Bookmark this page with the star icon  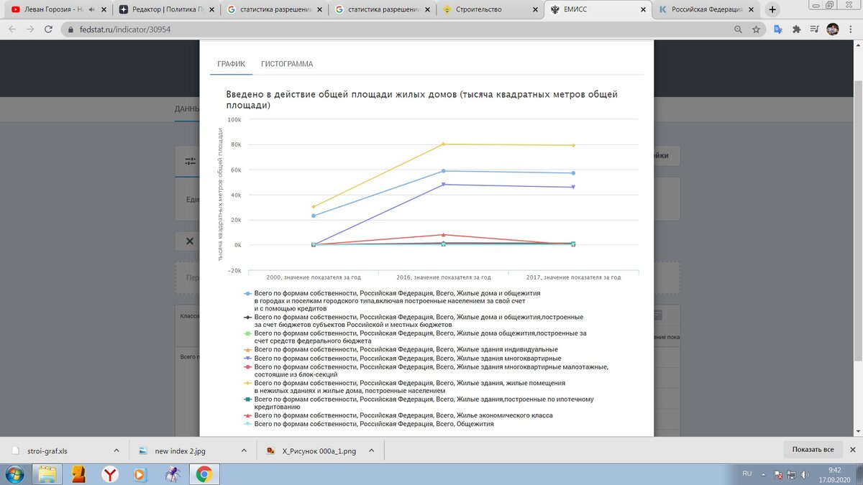(x=757, y=30)
